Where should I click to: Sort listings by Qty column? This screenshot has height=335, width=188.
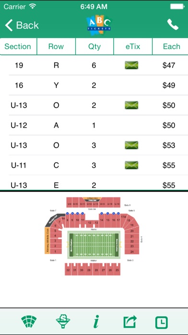point(94,46)
